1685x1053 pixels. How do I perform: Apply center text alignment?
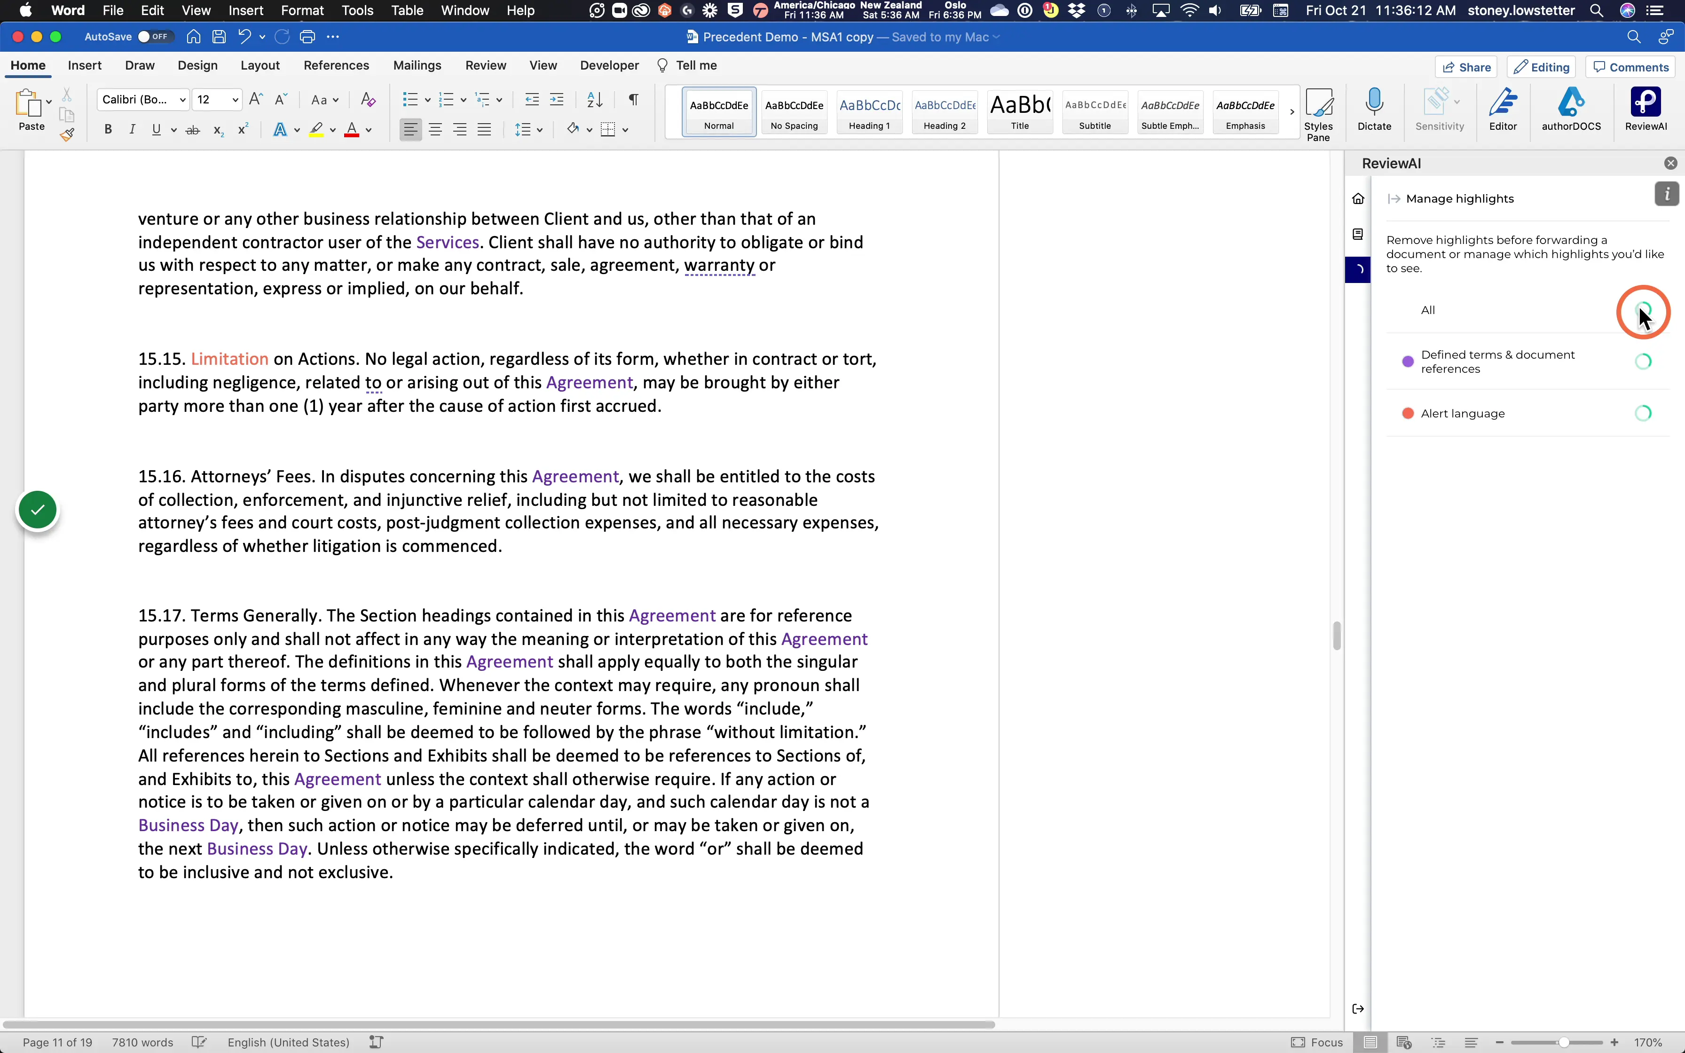tap(435, 130)
